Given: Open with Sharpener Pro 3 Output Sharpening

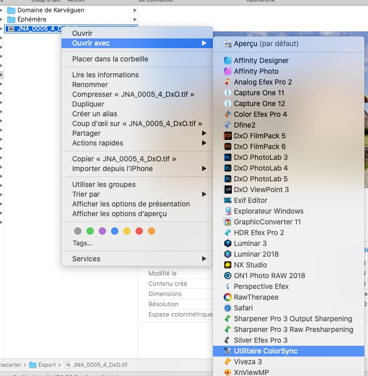Looking at the screenshot, I should (x=289, y=319).
